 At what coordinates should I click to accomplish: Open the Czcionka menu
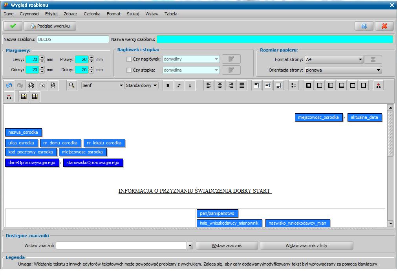pos(92,14)
